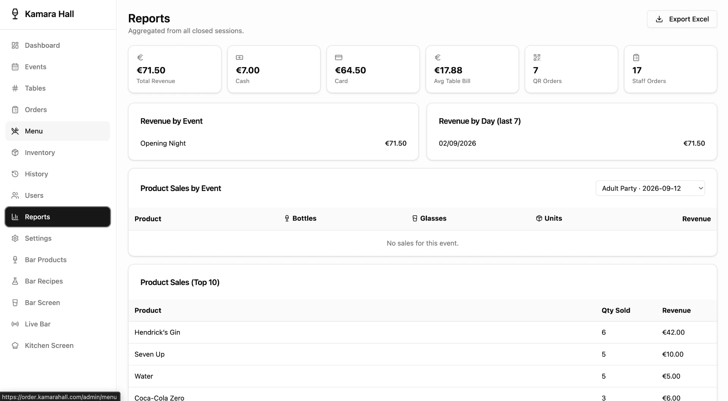Screen dimensions: 728x401
Task: Click the Menu utensils icon
Action: coord(15,131)
